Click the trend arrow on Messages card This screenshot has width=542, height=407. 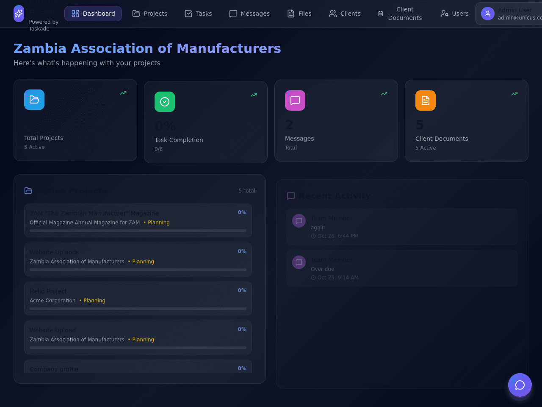[384, 94]
